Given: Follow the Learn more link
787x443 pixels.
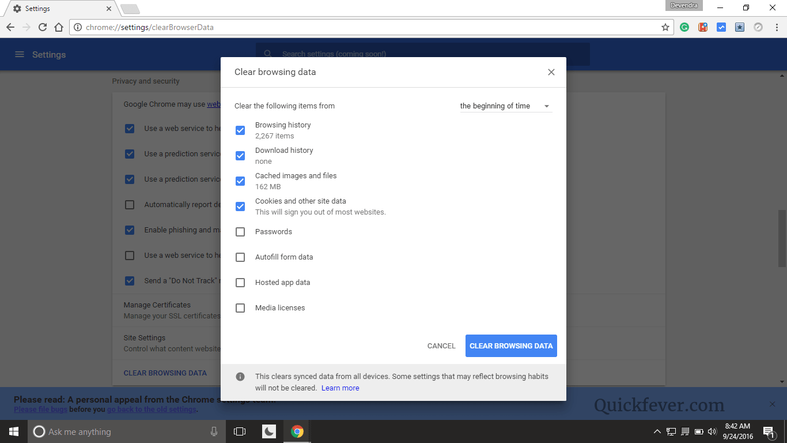Looking at the screenshot, I should [340, 388].
